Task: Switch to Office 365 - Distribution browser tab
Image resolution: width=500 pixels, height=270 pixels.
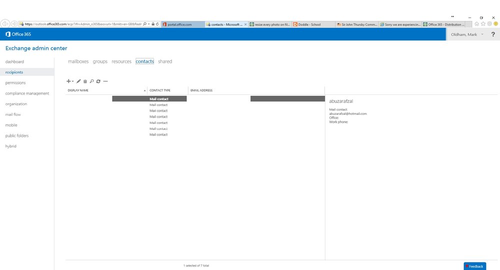Action: (443, 24)
